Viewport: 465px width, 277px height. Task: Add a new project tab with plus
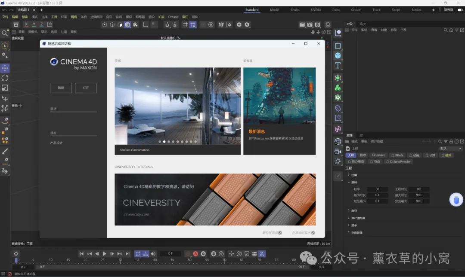(x=41, y=10)
